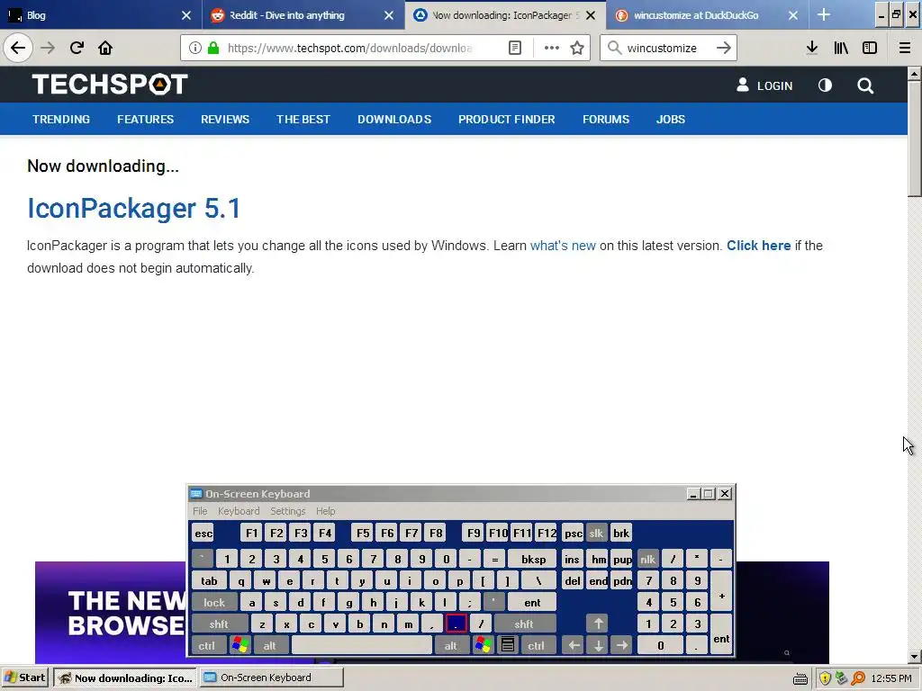
Task: Open File menu in On-Screen Keyboard
Action: tap(200, 511)
